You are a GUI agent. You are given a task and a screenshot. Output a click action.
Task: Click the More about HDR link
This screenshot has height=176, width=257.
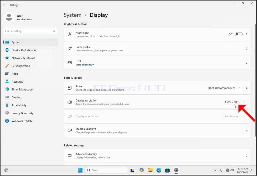(x=85, y=65)
